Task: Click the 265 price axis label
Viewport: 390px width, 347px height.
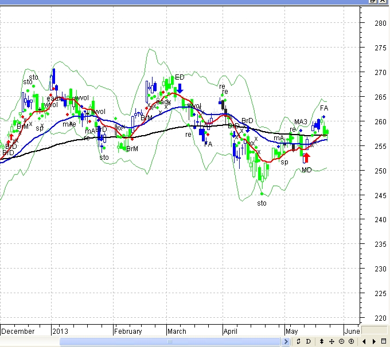Action: point(380,97)
